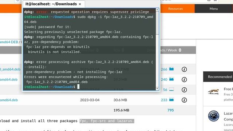This screenshot has height=131, width=233.
Task: Click the cheetah Free Pascal project thumbnail
Action: click(x=214, y=91)
